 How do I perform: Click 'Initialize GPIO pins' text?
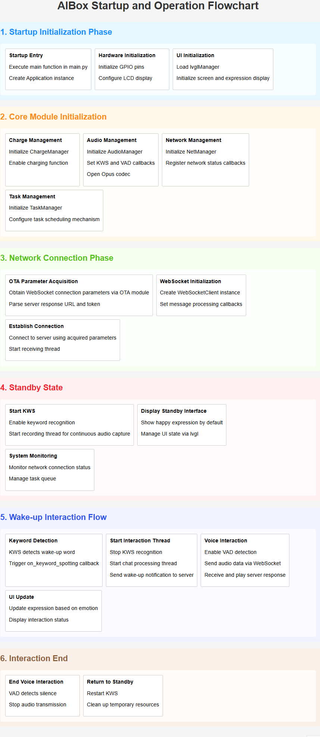(x=121, y=67)
